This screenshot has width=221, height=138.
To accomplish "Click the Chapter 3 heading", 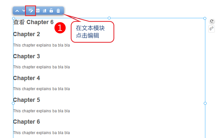I will tap(26, 56).
